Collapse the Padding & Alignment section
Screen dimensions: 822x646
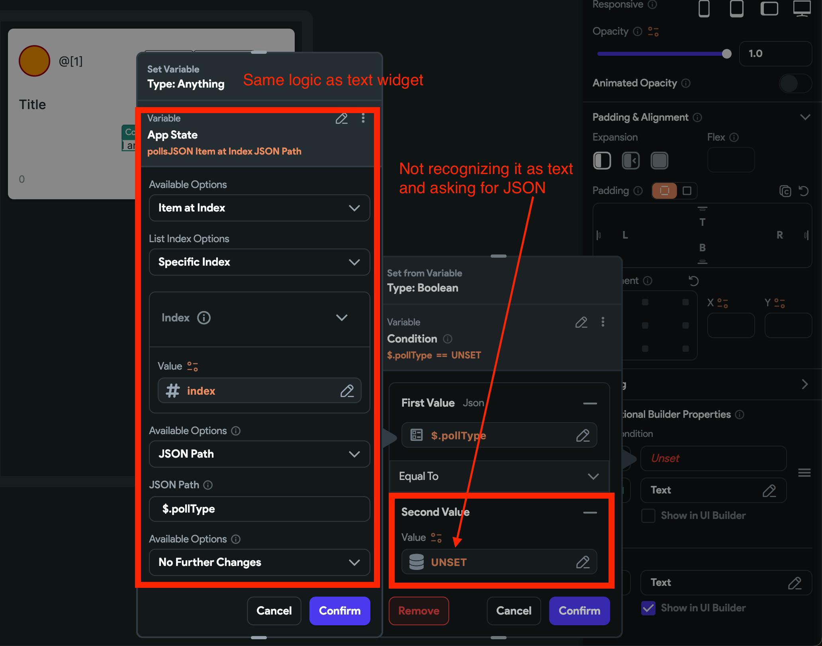tap(805, 117)
